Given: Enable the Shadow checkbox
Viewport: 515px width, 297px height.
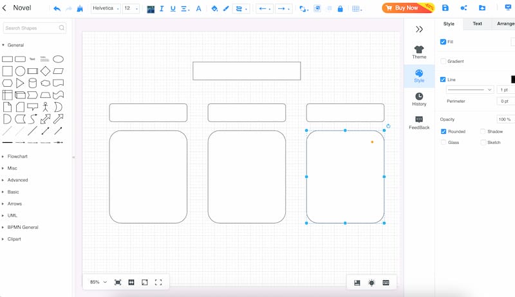Looking at the screenshot, I should tap(483, 131).
